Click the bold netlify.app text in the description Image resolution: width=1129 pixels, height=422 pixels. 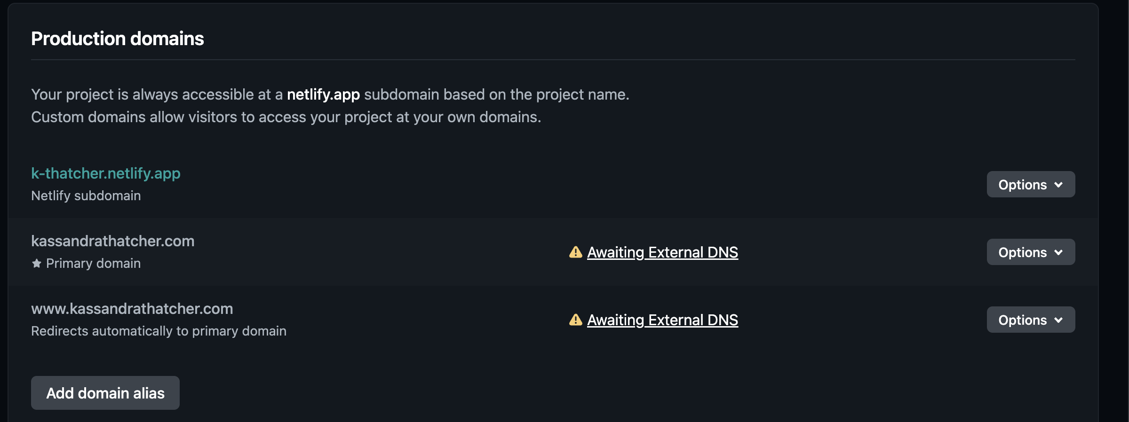(323, 94)
